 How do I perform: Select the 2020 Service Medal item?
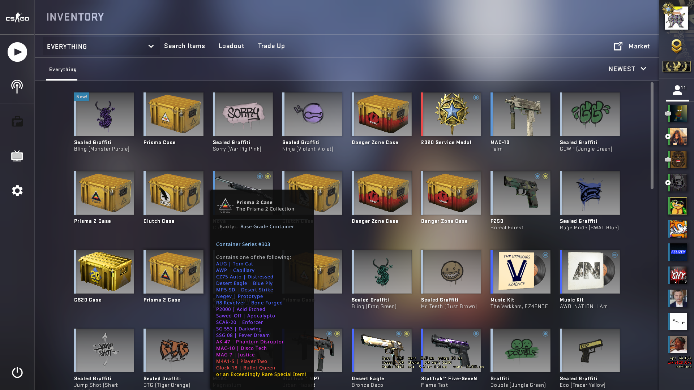451,114
